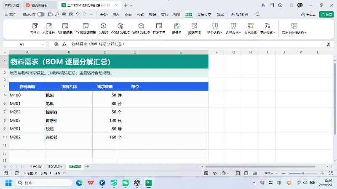Open the file menu
This screenshot has height=189, width=337.
coord(10,14)
